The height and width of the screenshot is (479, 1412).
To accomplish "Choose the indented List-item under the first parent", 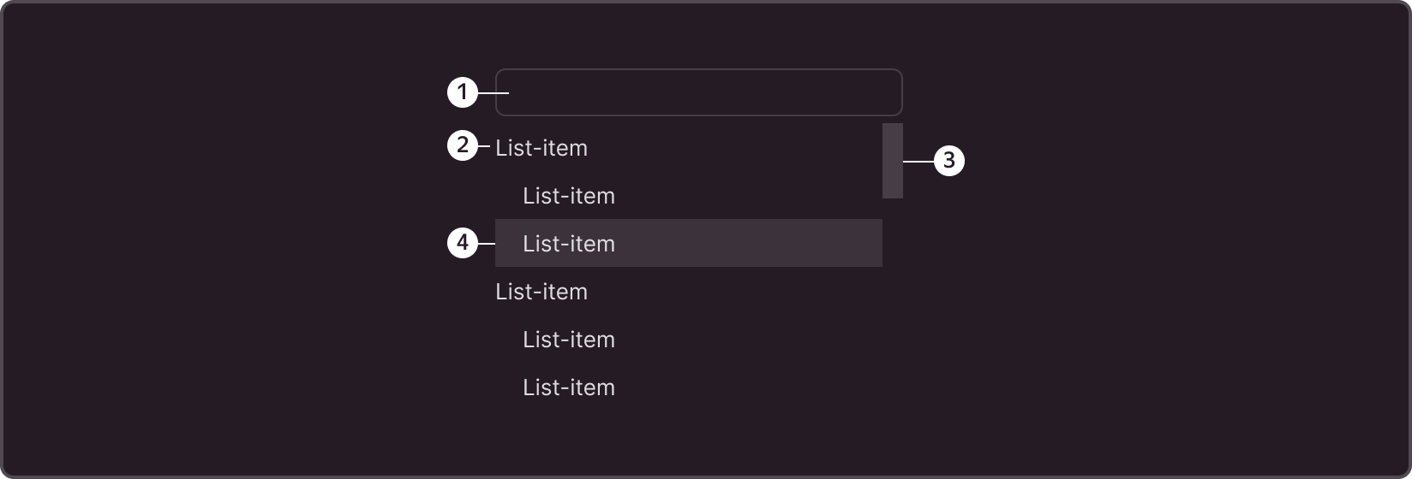I will [569, 196].
